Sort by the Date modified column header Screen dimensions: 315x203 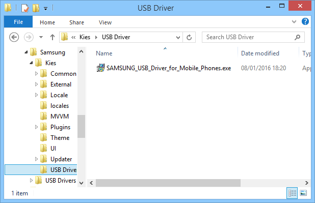pos(260,53)
